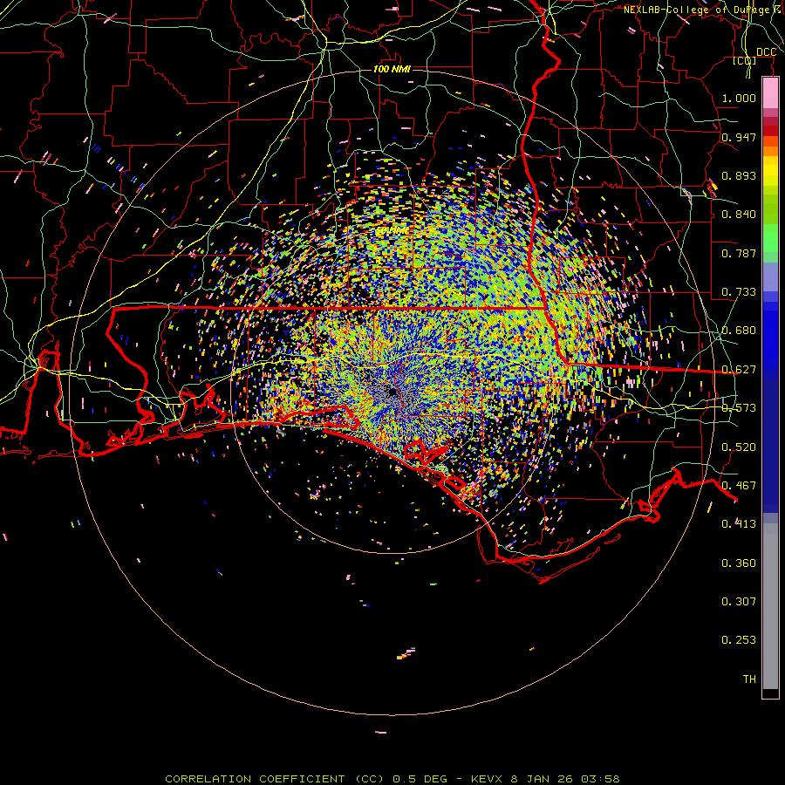Click the 0.520 colorbar value
Viewport: 785px width, 785px height.
pyautogui.click(x=739, y=447)
